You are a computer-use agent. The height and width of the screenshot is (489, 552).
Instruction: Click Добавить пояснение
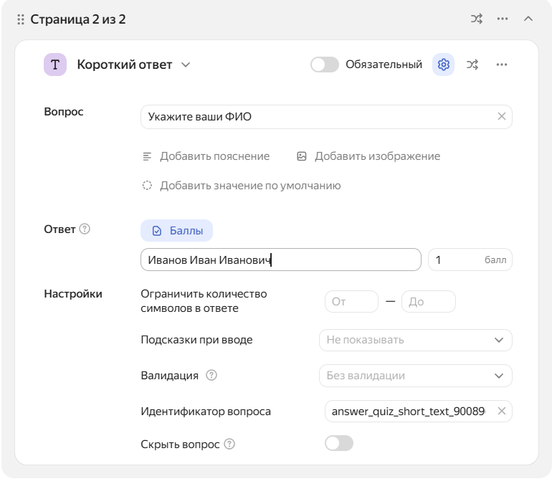pyautogui.click(x=215, y=156)
